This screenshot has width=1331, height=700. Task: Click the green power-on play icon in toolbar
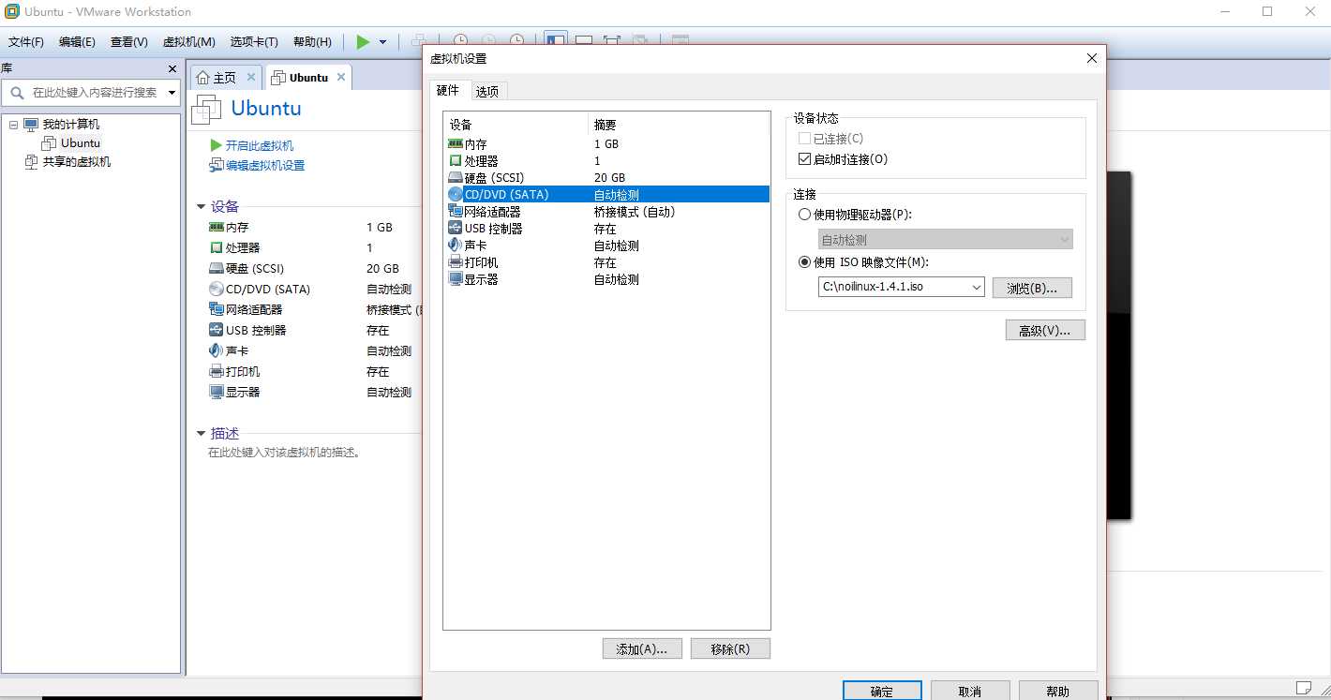click(x=363, y=41)
